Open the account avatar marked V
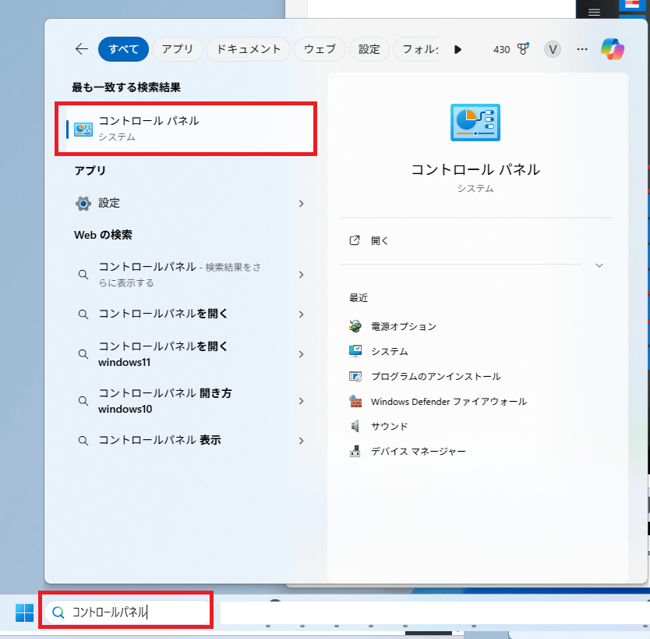Viewport: 650px width, 639px height. (x=552, y=49)
